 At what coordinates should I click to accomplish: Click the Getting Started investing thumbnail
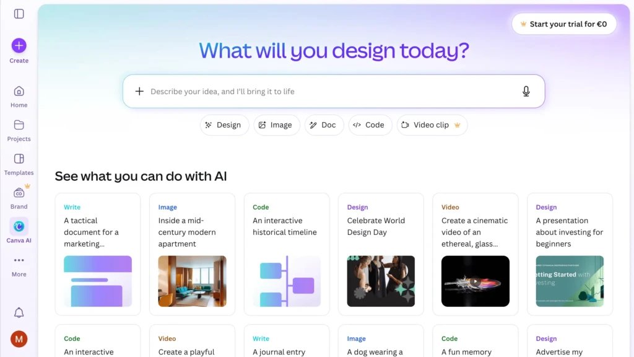(570, 281)
